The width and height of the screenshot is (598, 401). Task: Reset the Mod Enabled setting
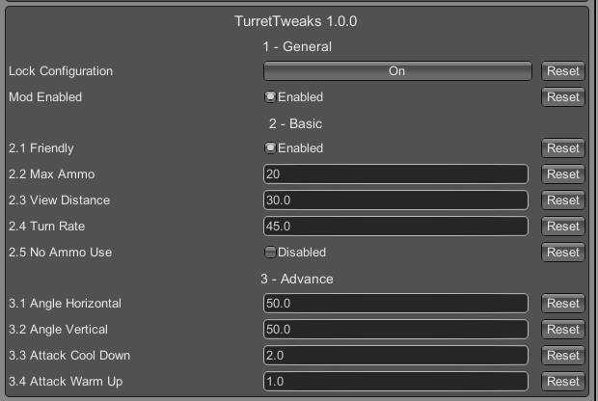563,96
